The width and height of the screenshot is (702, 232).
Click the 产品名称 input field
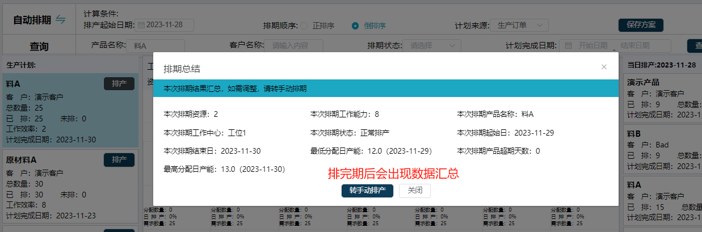(156, 46)
